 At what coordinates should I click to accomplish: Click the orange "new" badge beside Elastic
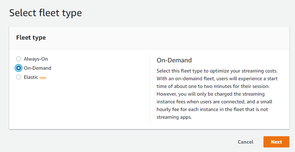42,78
